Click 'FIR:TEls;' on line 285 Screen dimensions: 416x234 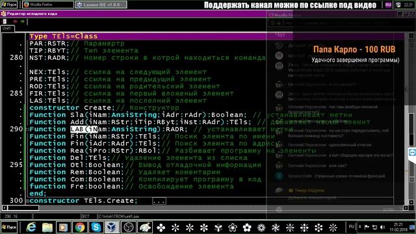tap(49, 94)
